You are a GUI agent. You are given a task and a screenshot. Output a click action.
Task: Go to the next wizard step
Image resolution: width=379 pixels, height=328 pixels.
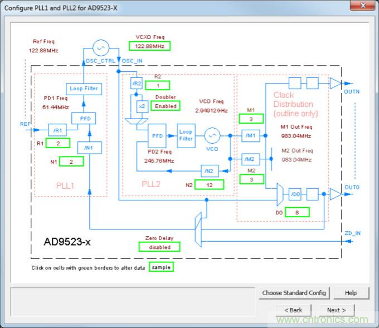point(337,310)
